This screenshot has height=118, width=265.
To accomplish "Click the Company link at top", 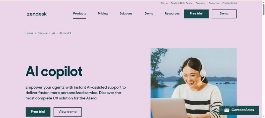I will coord(201,3).
